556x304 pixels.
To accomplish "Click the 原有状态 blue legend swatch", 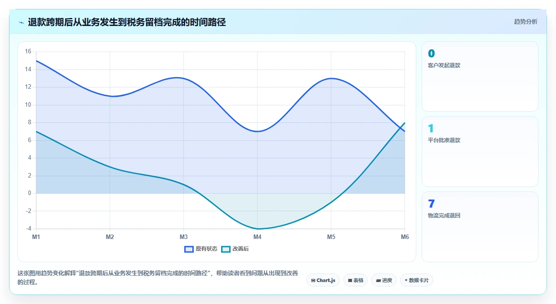I will tap(189, 249).
